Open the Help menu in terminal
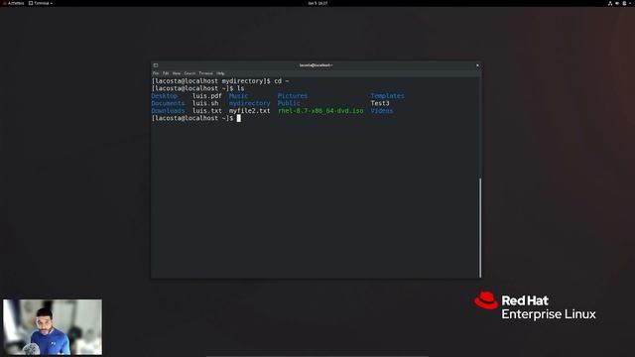The image size is (635, 357). click(220, 73)
